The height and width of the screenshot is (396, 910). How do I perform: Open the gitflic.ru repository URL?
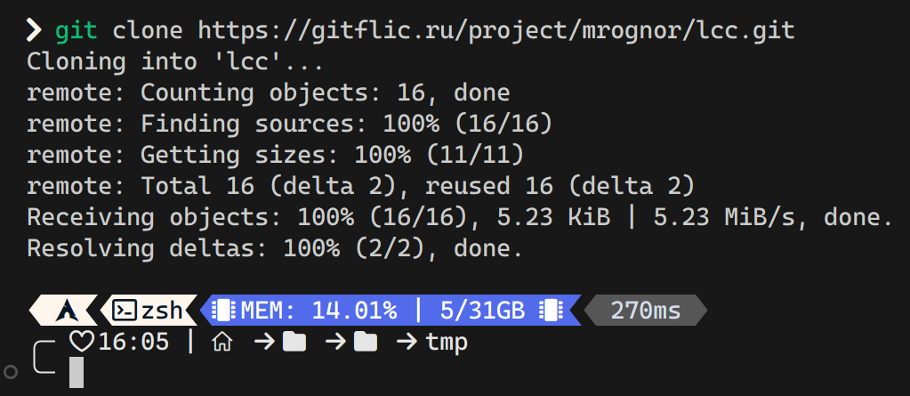496,31
